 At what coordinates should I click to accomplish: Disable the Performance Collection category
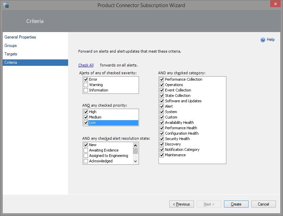162,79
